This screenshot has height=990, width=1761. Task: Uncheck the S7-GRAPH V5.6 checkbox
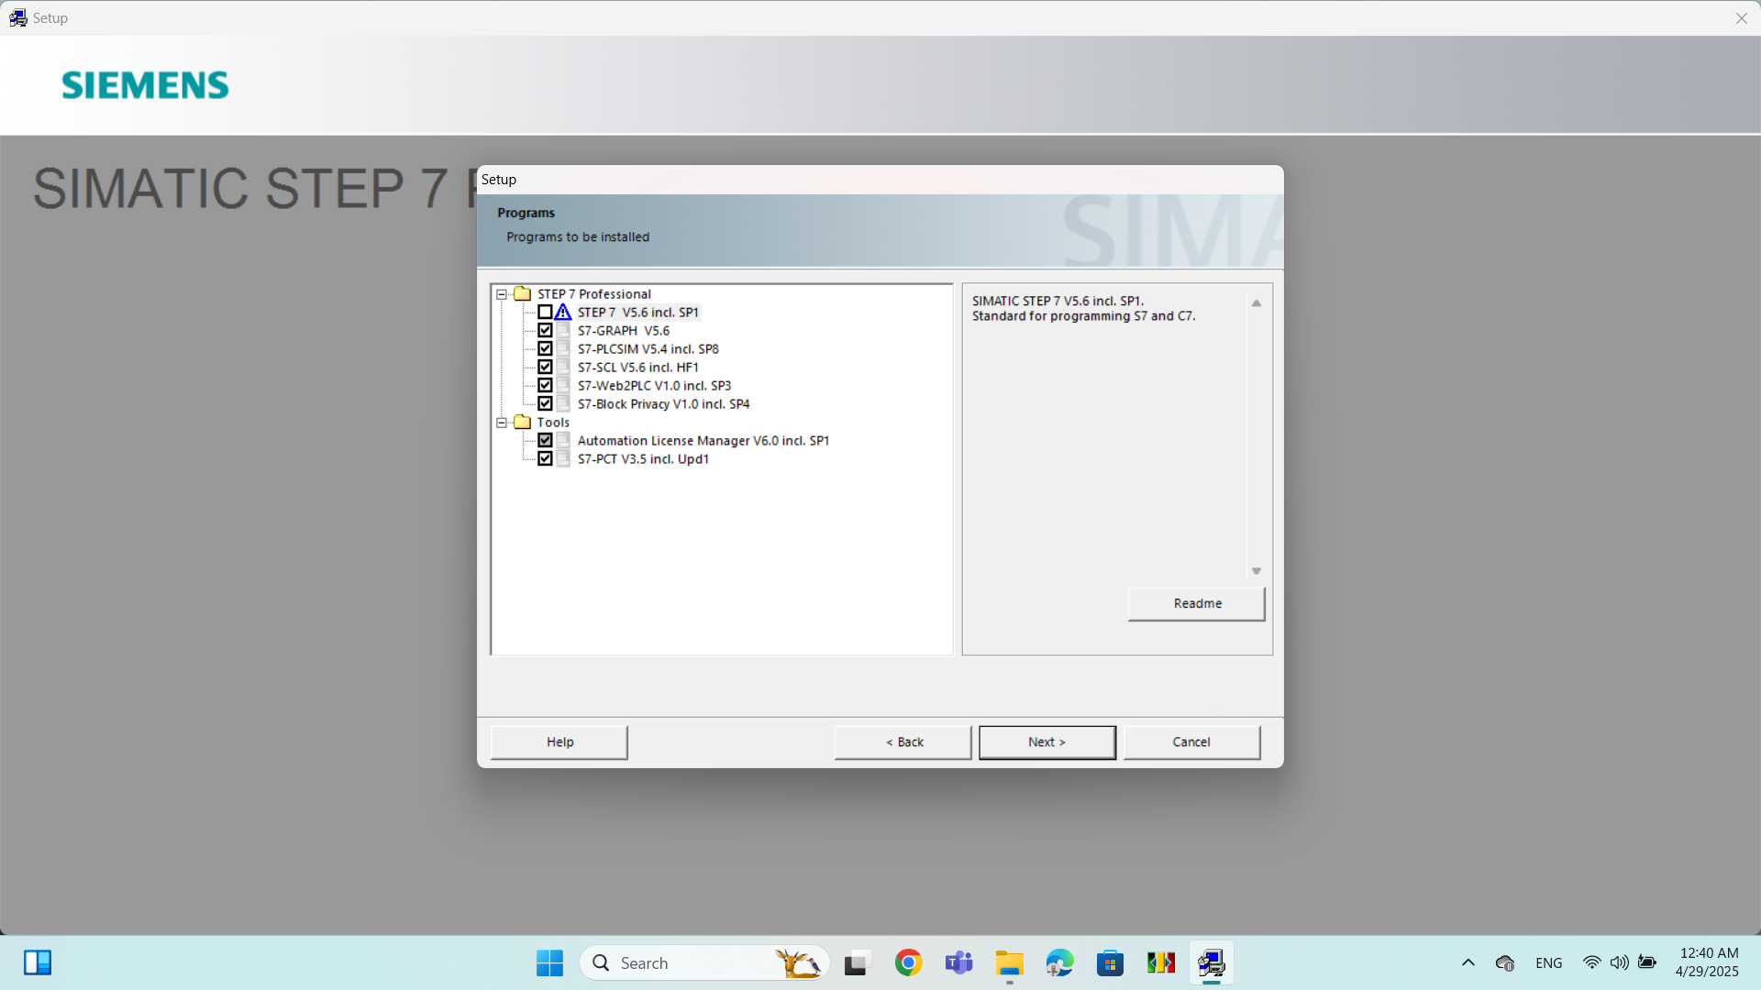pos(545,331)
